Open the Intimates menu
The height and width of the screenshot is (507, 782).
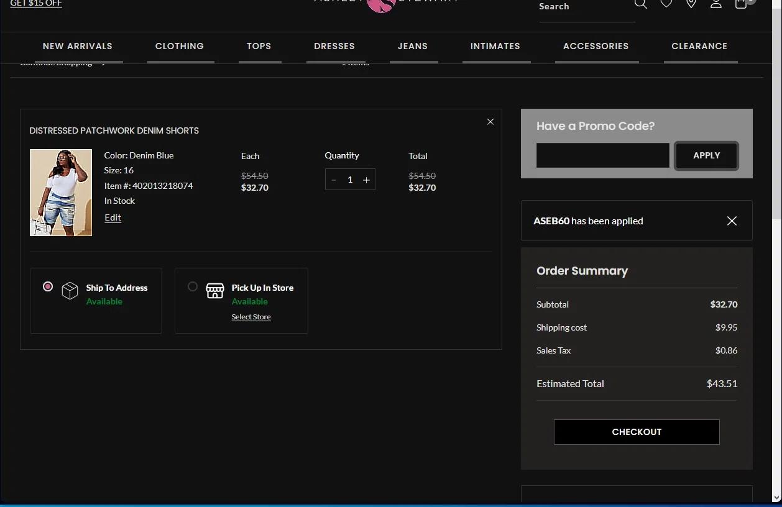[495, 46]
